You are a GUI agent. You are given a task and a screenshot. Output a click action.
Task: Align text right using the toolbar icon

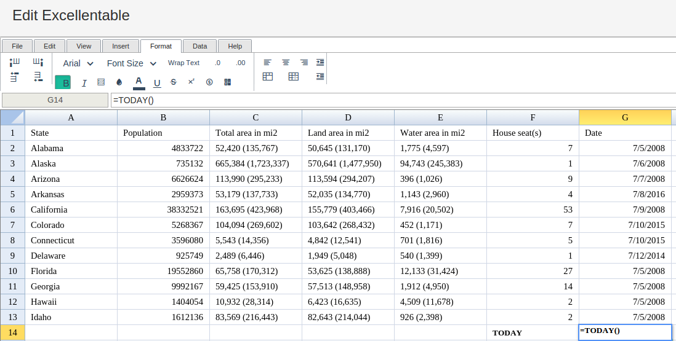click(x=304, y=63)
